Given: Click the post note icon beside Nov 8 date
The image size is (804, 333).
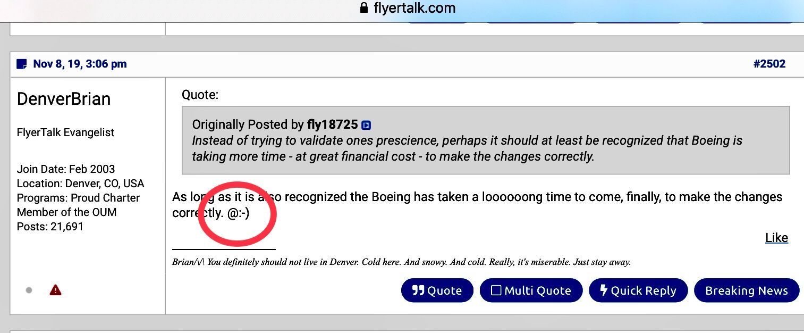Looking at the screenshot, I should click(22, 64).
